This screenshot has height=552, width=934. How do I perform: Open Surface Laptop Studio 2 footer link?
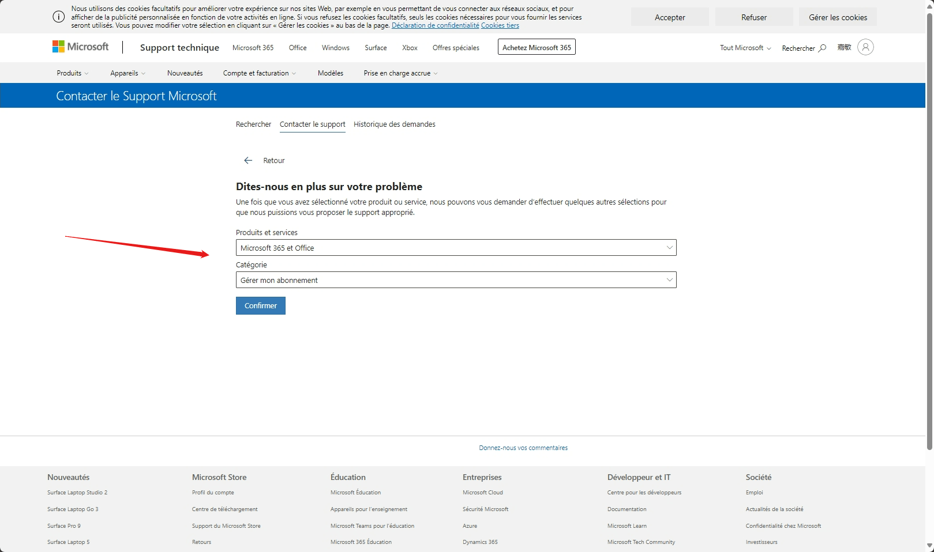tap(77, 493)
